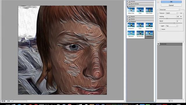Open the Texturizer filter dropdown

click(x=169, y=10)
